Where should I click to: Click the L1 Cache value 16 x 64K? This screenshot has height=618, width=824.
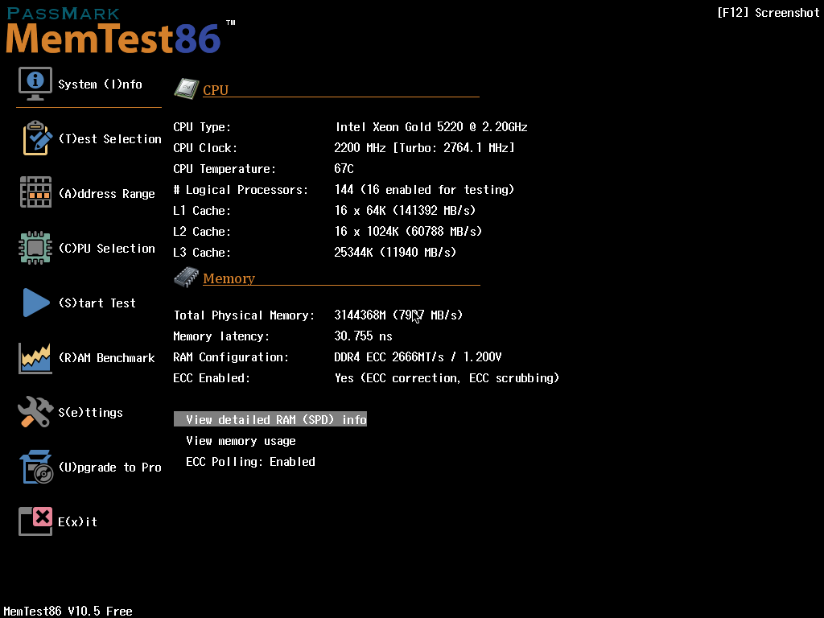coord(405,211)
